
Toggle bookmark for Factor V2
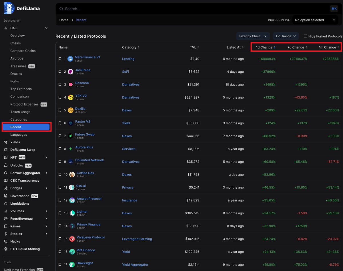pyautogui.click(x=60, y=123)
